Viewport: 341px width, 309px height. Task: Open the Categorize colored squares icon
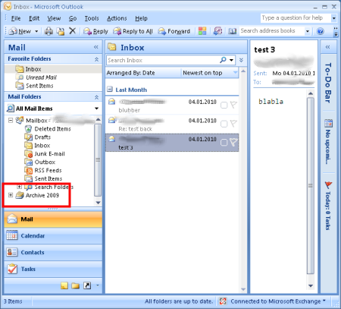pos(202,31)
